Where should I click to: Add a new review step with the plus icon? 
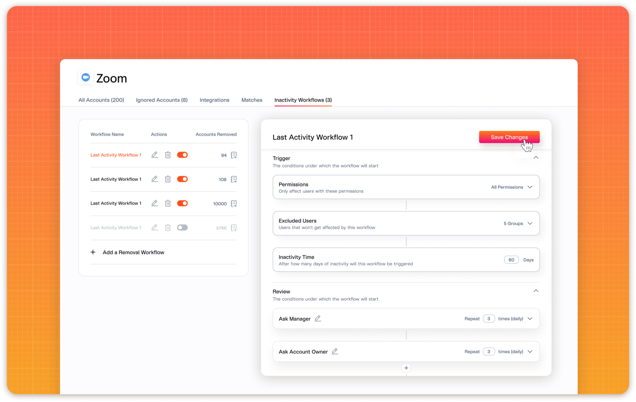tap(406, 368)
